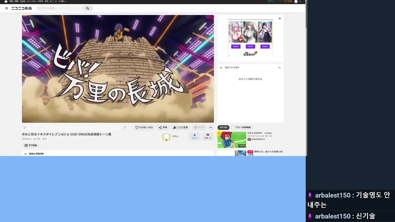Open the 動画 top menu item
395x222 pixels.
click(11, 1)
